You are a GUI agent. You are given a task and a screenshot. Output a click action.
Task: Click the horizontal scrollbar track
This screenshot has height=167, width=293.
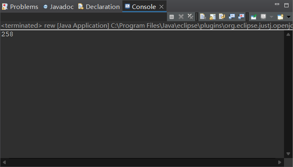[x=142, y=163]
